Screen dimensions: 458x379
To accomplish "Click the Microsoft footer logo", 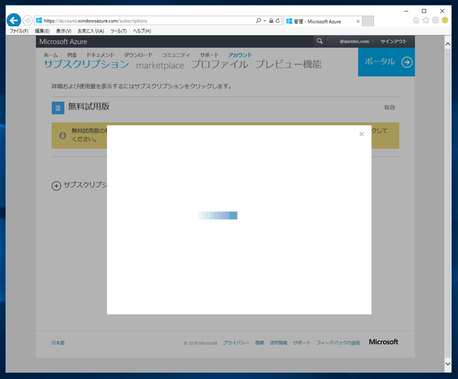I will pyautogui.click(x=384, y=342).
